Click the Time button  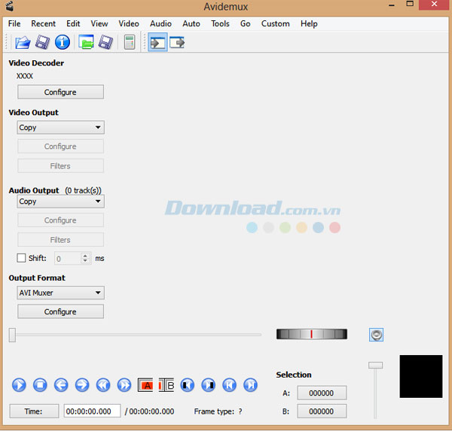34,411
